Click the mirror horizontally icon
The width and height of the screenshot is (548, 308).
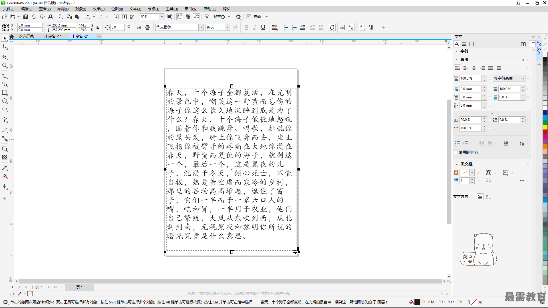(139, 27)
